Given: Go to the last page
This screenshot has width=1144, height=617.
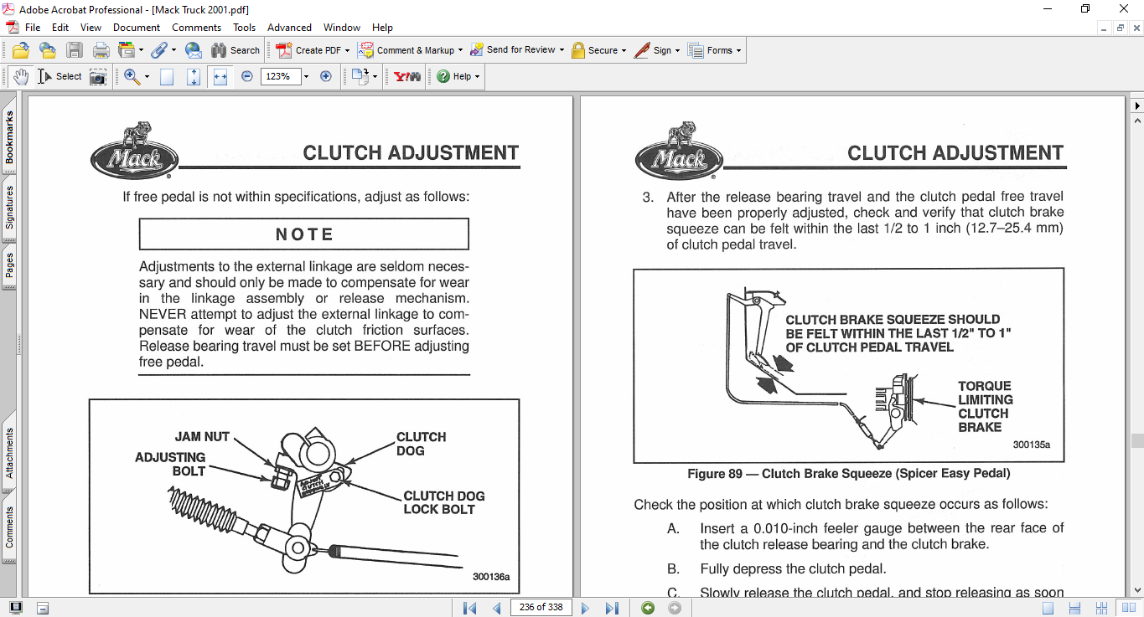Looking at the screenshot, I should pos(612,608).
